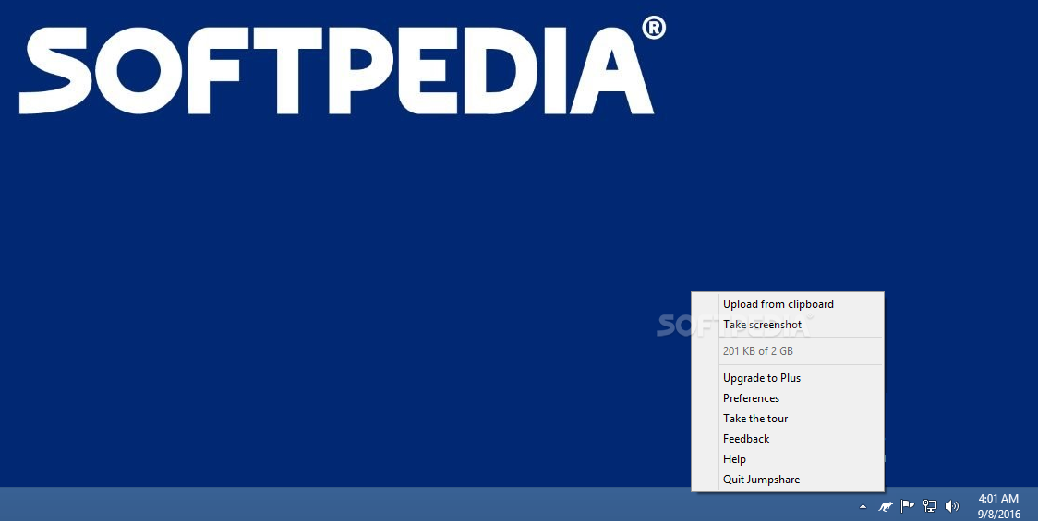Click the Jumpshare kangaroo tray icon
This screenshot has height=521, width=1038.
pos(885,506)
